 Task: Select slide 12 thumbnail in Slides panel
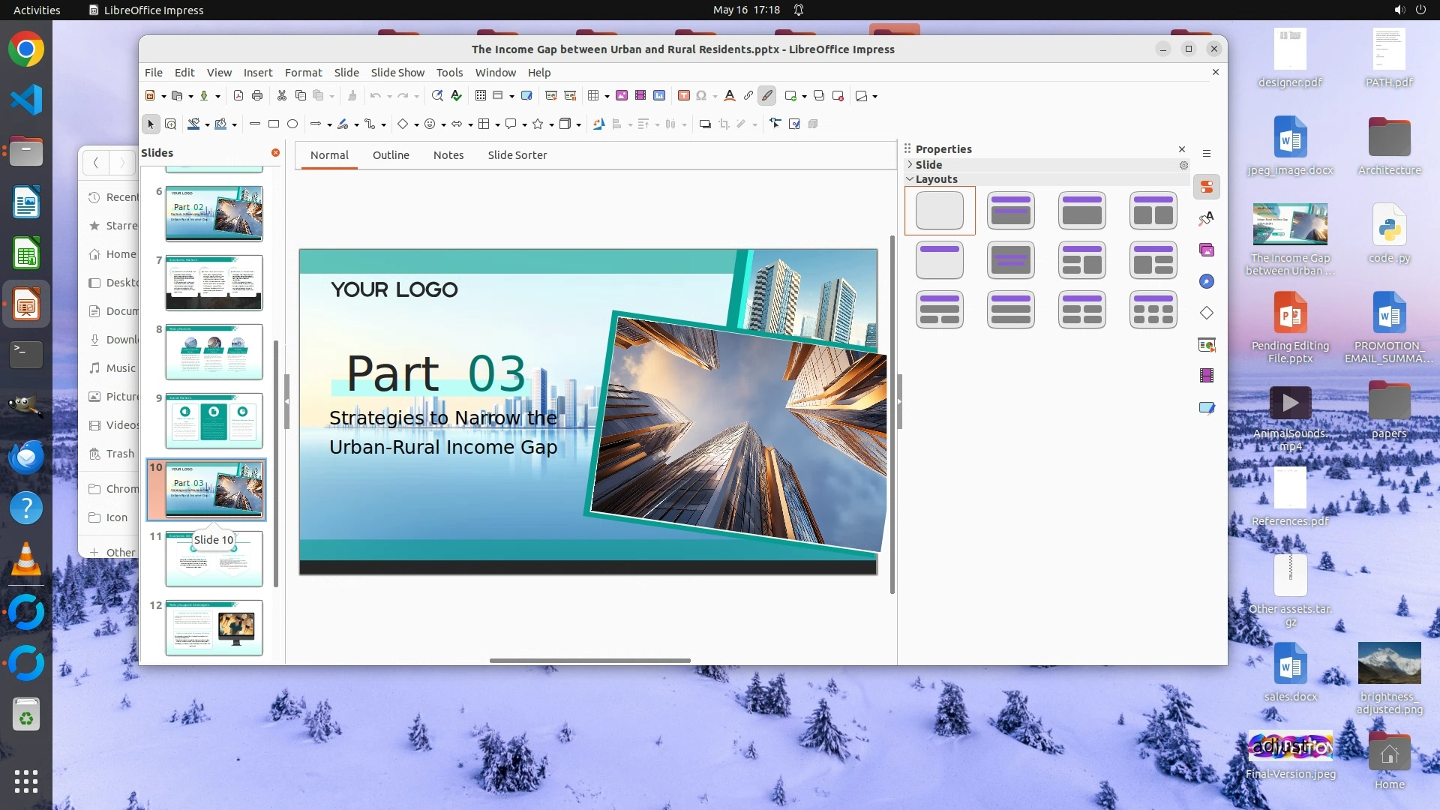214,628
